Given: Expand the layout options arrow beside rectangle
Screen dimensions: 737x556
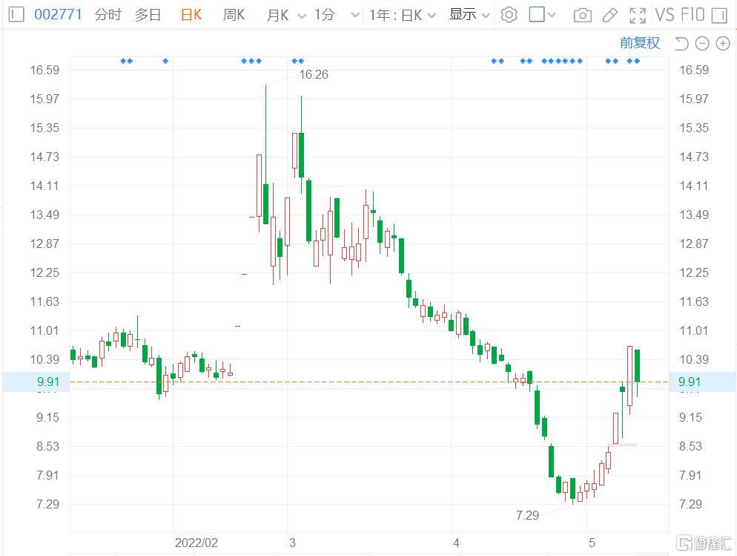Looking at the screenshot, I should tap(552, 15).
